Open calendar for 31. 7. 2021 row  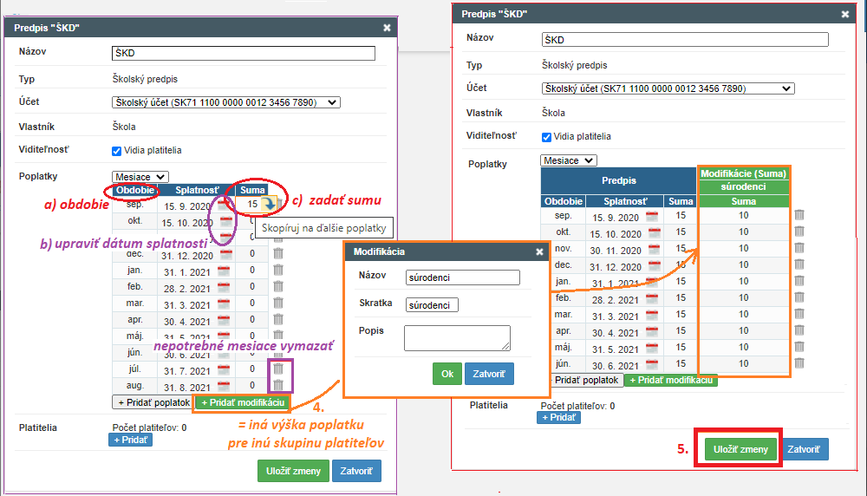pyautogui.click(x=224, y=370)
